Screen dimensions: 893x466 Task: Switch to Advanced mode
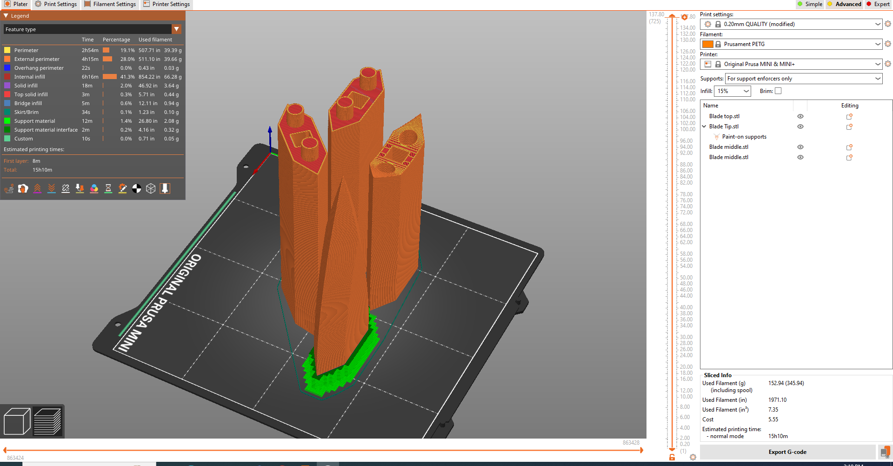click(x=844, y=4)
